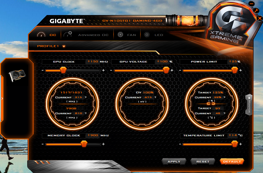Click the LED light icon
Image resolution: width=263 pixels, height=173 pixels.
pyautogui.click(x=147, y=35)
